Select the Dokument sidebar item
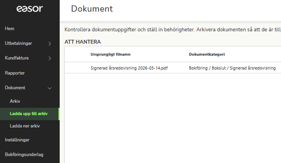 click(15, 88)
